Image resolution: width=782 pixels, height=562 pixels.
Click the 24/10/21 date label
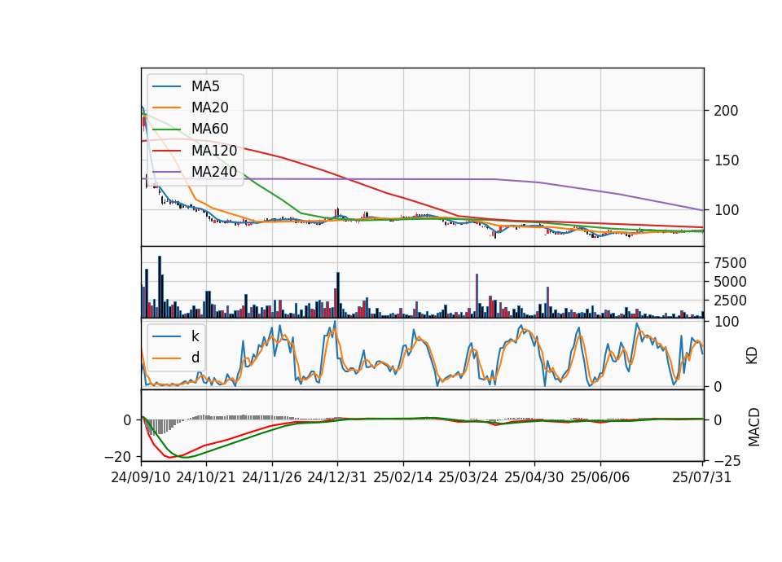pyautogui.click(x=205, y=477)
